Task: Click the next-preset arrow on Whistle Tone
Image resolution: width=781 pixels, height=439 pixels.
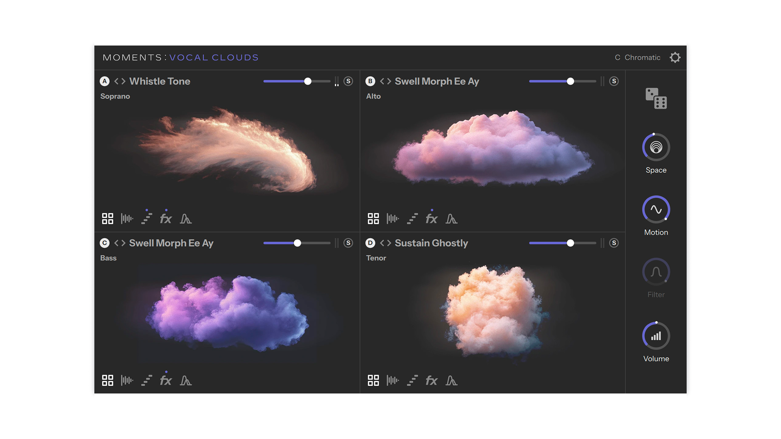Action: [122, 81]
